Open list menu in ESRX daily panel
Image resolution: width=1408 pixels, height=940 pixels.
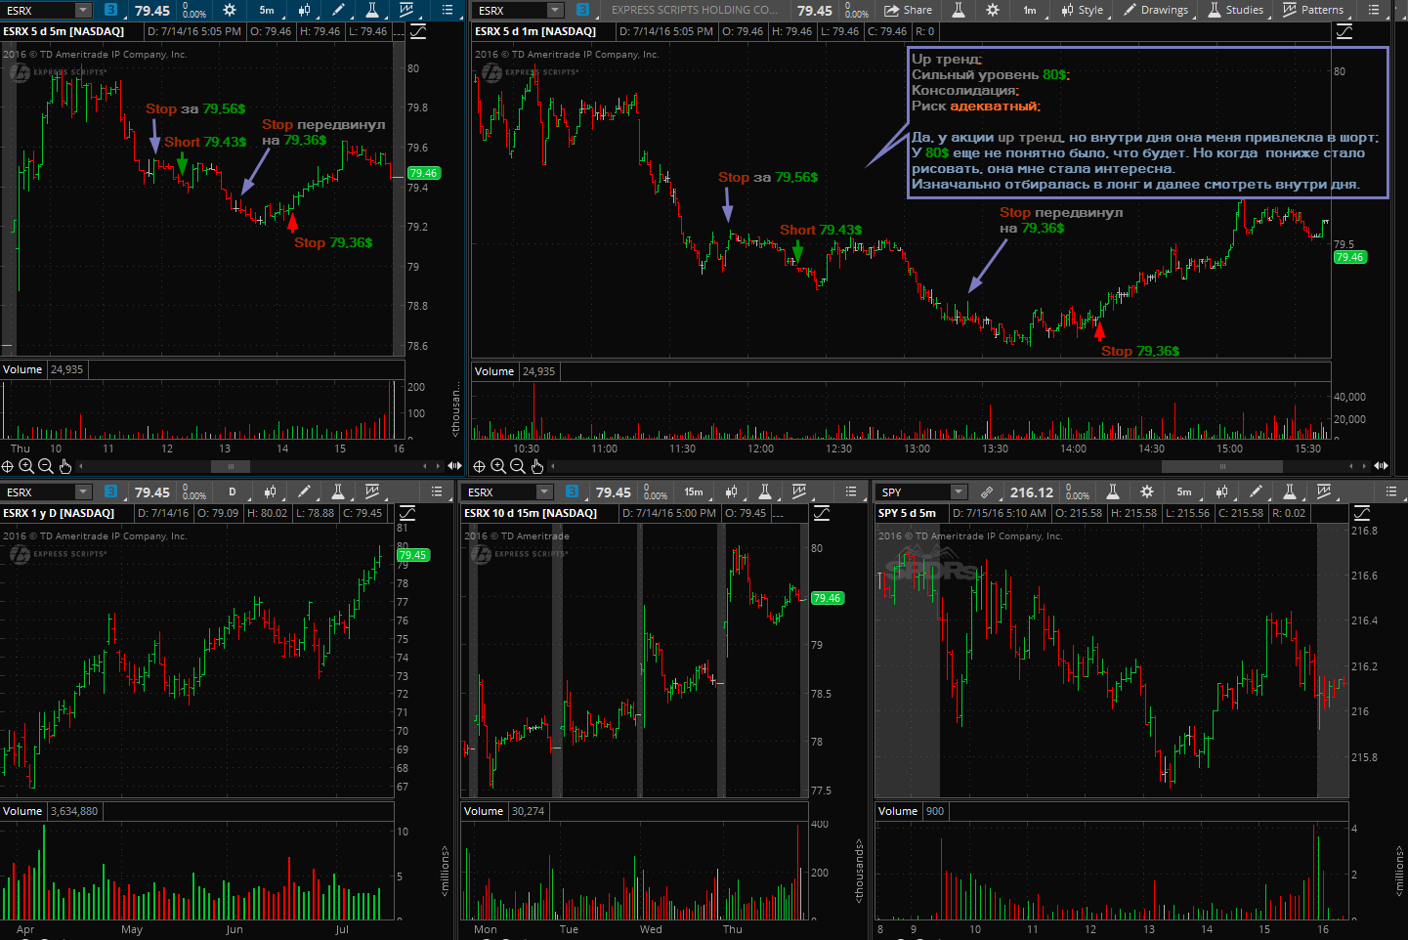[x=436, y=491]
